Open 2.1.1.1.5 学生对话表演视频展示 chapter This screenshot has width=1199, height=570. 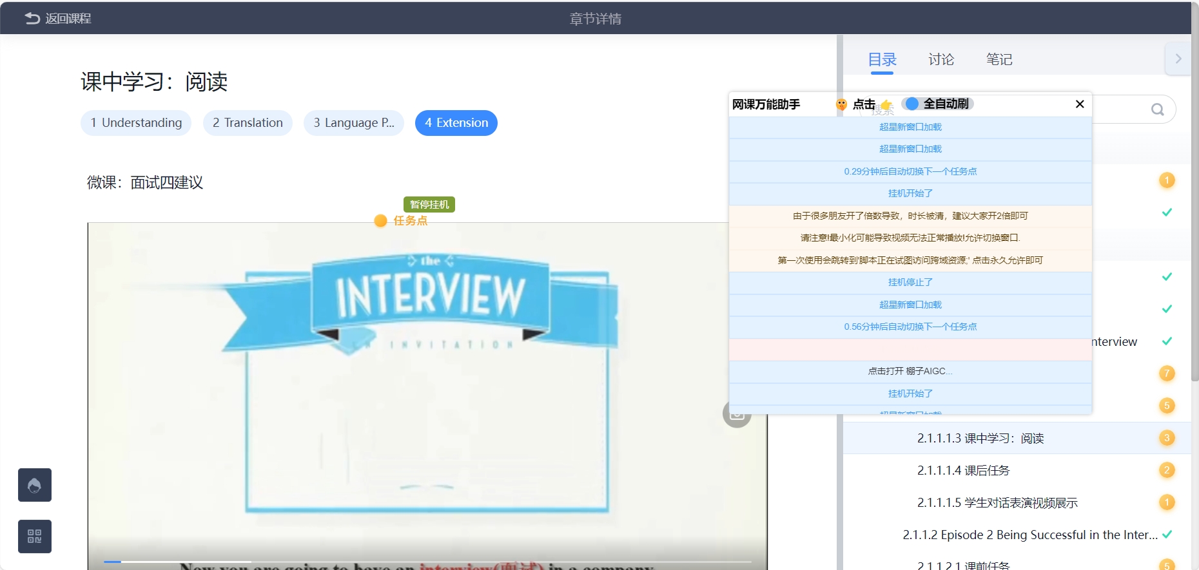tap(997, 503)
